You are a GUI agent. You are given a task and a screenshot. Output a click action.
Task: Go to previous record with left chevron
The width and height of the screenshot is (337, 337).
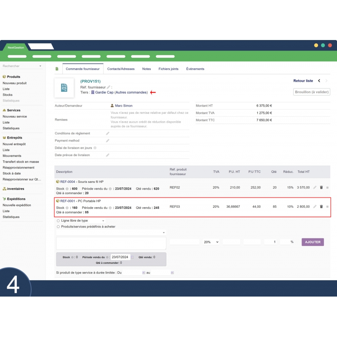(319, 81)
